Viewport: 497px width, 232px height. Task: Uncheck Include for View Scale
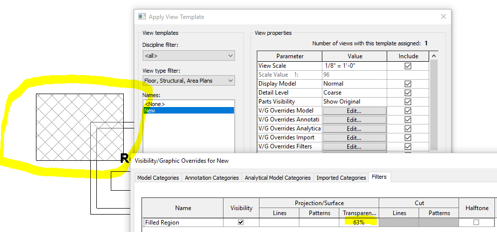(408, 66)
